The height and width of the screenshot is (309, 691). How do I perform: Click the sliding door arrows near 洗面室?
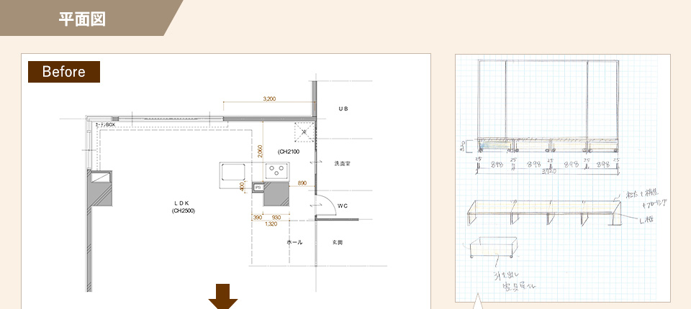(315, 162)
